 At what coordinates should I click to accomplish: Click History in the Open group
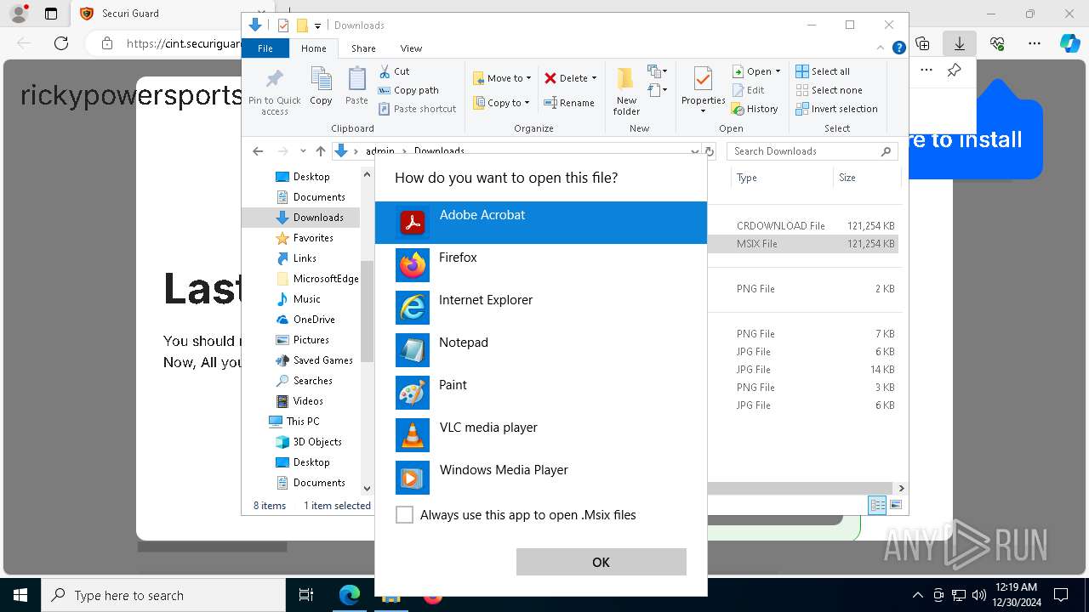coord(755,109)
